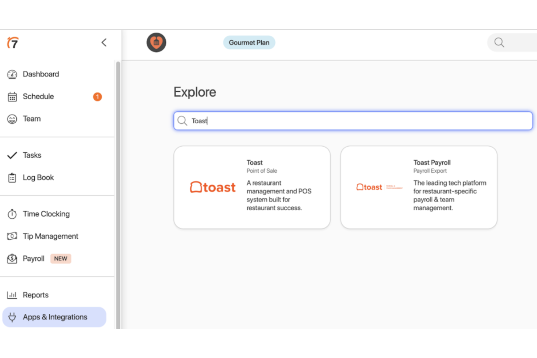This screenshot has width=537, height=358.
Task: Click the Explore heading
Action: [x=195, y=92]
